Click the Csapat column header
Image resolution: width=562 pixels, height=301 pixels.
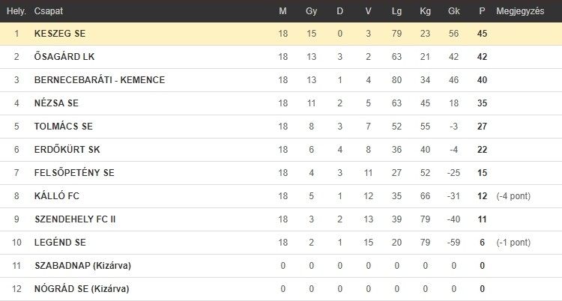49,11
